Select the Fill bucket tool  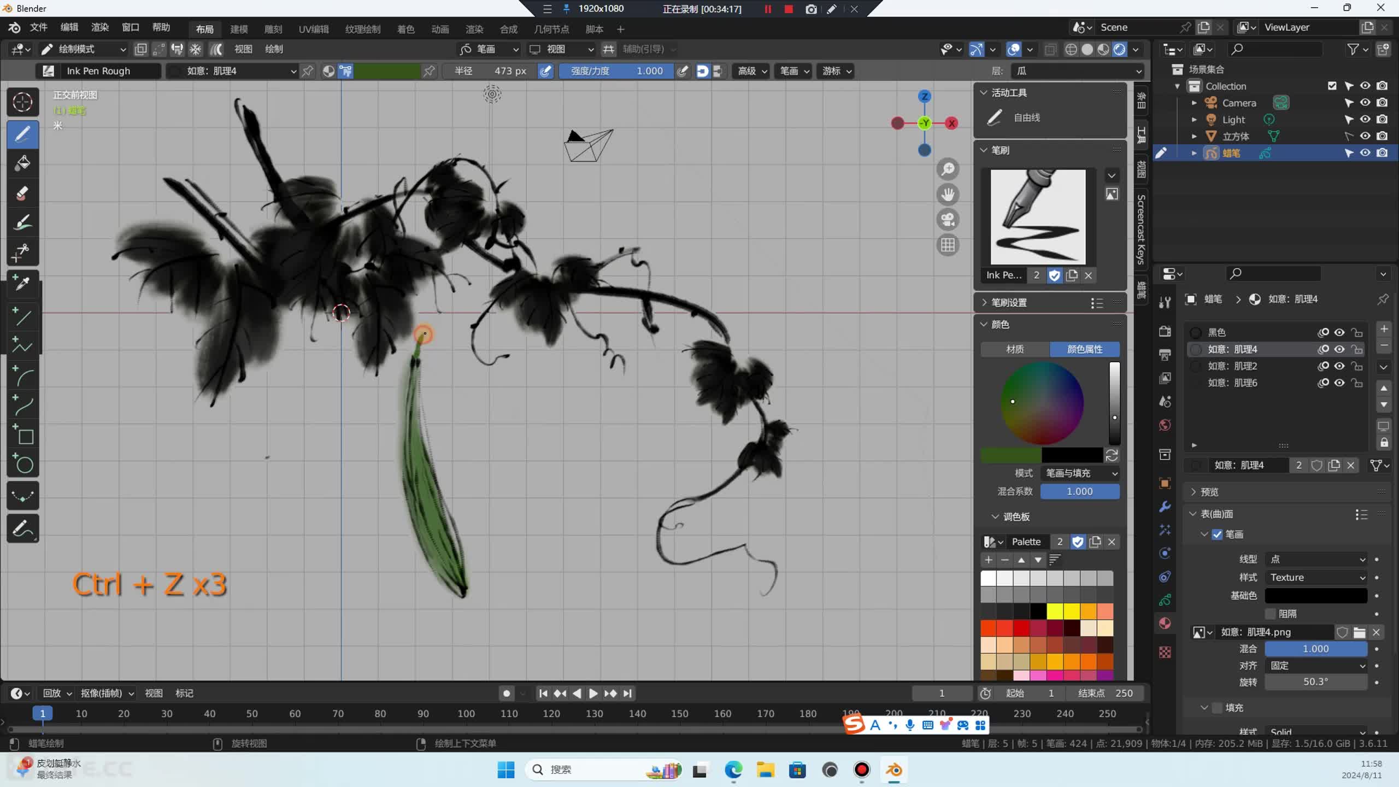[x=22, y=163]
